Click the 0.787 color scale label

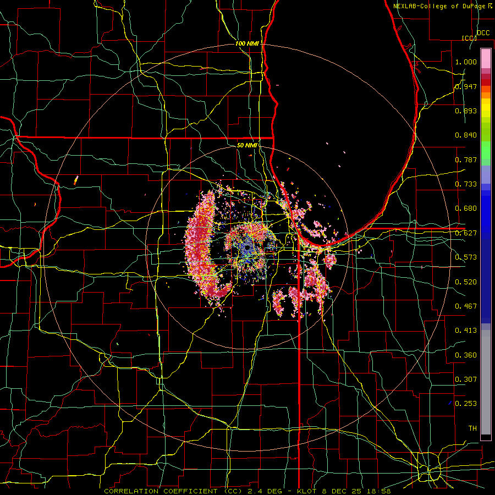(466, 159)
